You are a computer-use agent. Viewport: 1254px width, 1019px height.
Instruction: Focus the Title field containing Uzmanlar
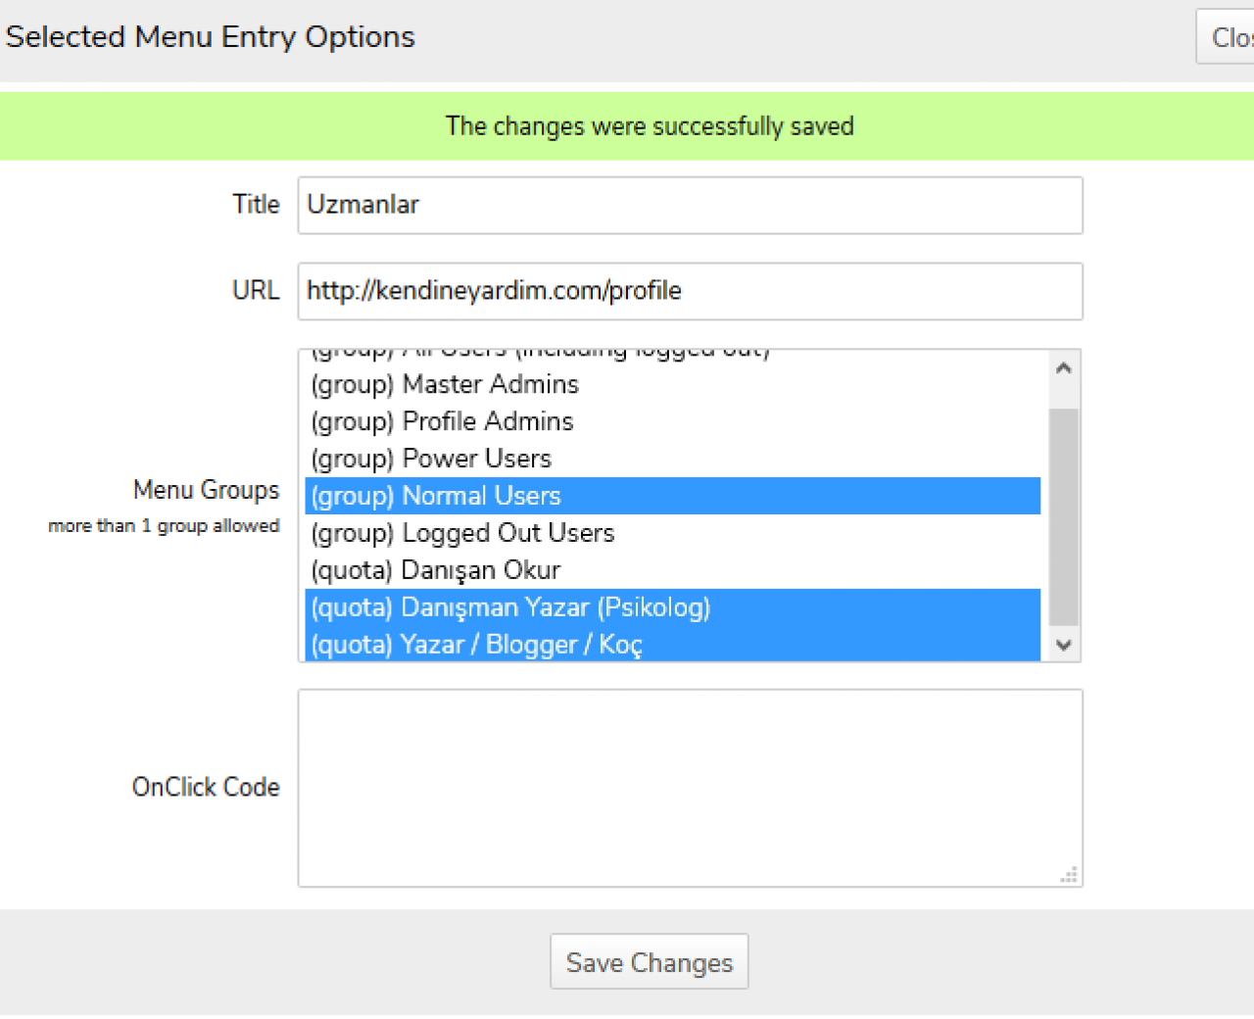coord(690,205)
